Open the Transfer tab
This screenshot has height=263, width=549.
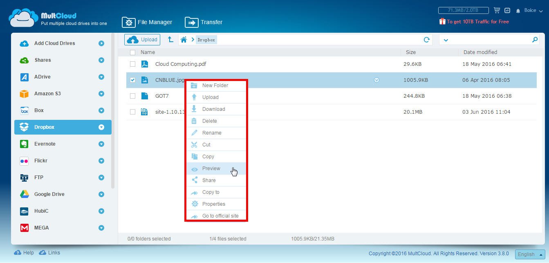tap(204, 22)
